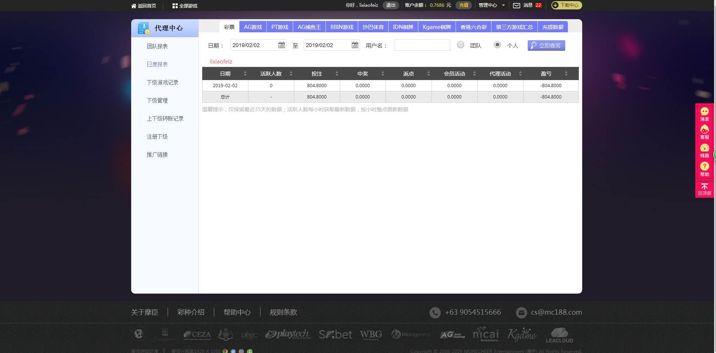Select the 个人 radio button

tap(497, 44)
